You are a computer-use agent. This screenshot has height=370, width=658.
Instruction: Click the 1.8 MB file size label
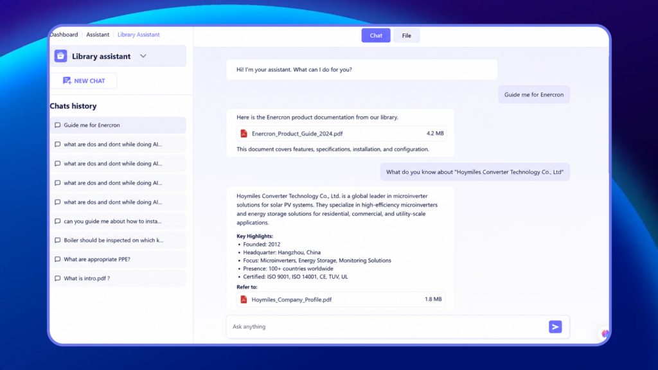433,299
